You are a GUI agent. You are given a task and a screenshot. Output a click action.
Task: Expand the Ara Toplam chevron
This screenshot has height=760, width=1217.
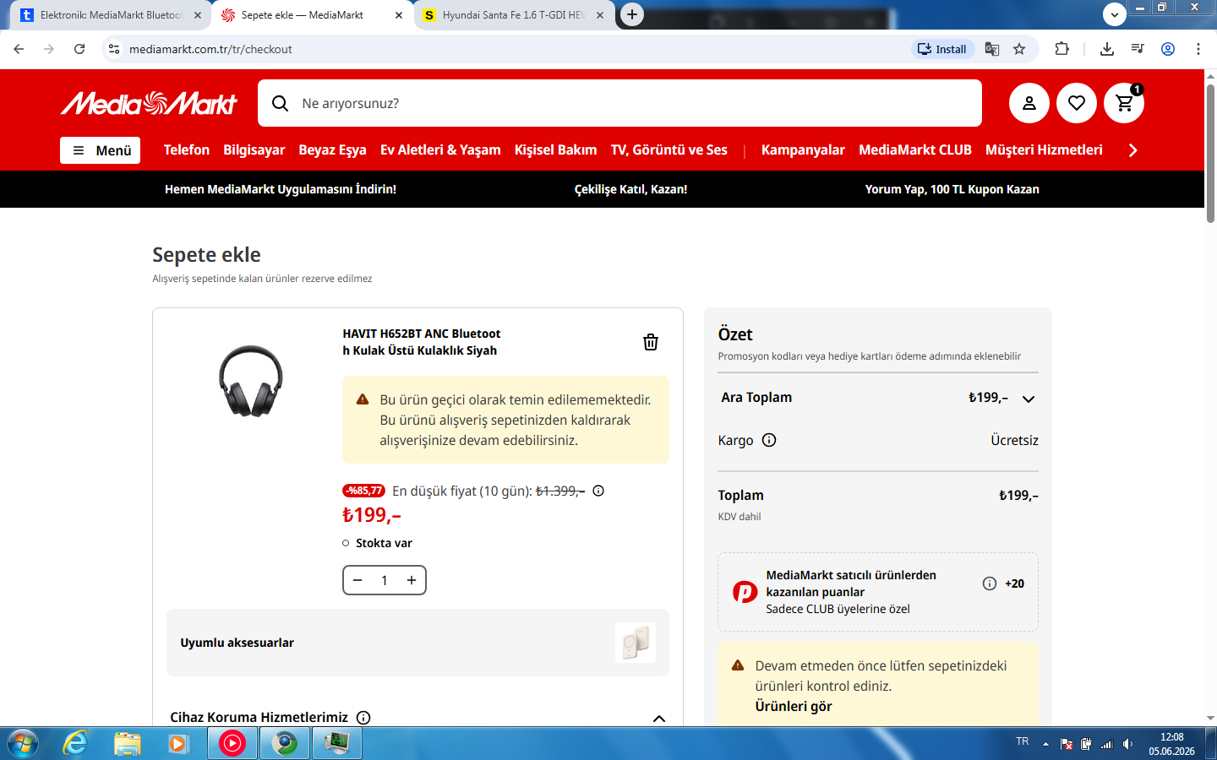pos(1029,399)
